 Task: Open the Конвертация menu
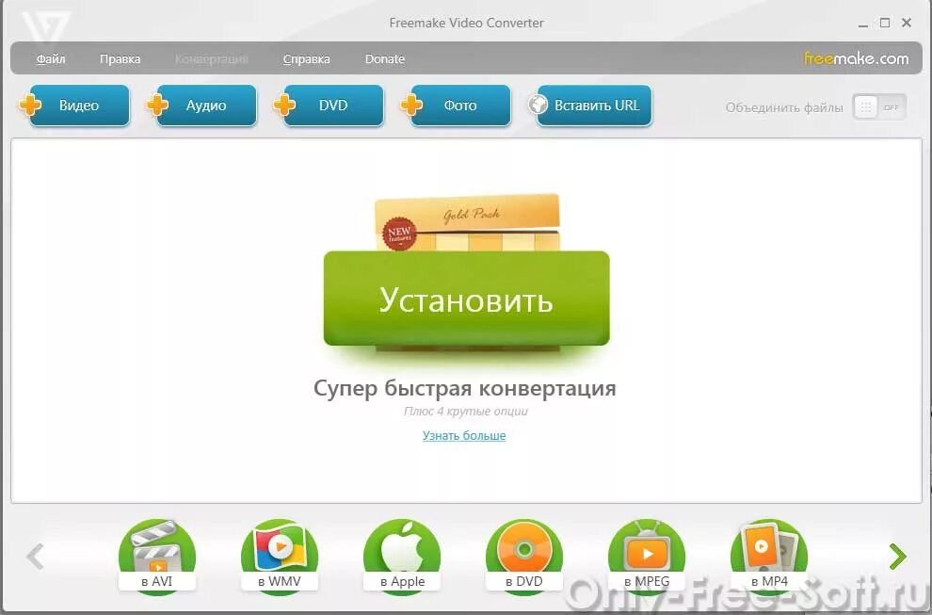click(212, 59)
